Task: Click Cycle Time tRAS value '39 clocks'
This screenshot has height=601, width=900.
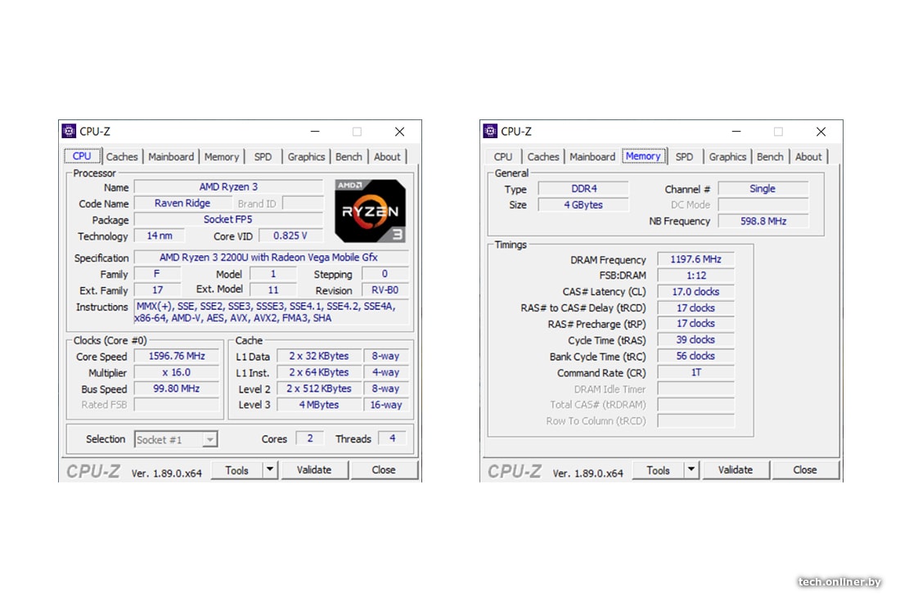Action: [695, 339]
